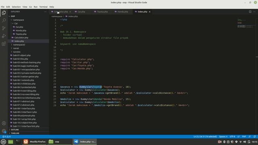Click the errors and warnings status indicator
258x145 pixels.
(x=6, y=137)
